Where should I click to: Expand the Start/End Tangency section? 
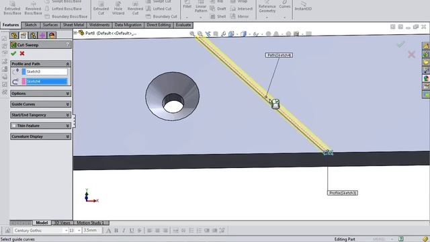click(67, 115)
